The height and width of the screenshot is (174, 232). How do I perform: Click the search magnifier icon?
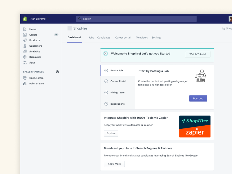tap(79, 19)
